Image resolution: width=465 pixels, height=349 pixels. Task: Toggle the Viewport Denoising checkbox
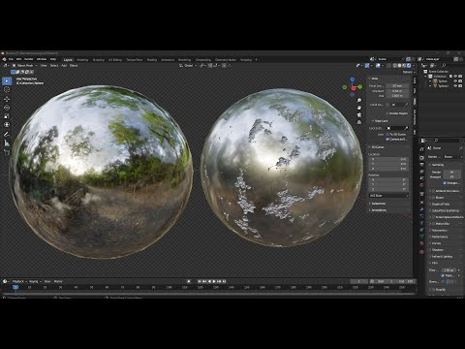point(445,183)
